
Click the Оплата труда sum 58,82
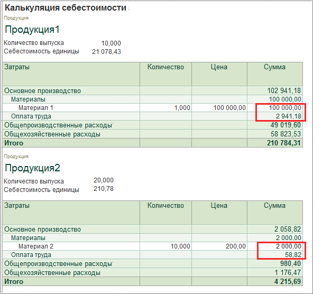pos(293,255)
